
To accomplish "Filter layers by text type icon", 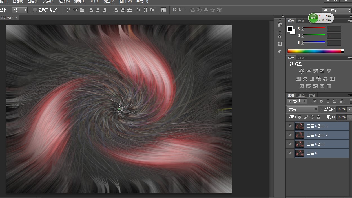I will tap(328, 101).
